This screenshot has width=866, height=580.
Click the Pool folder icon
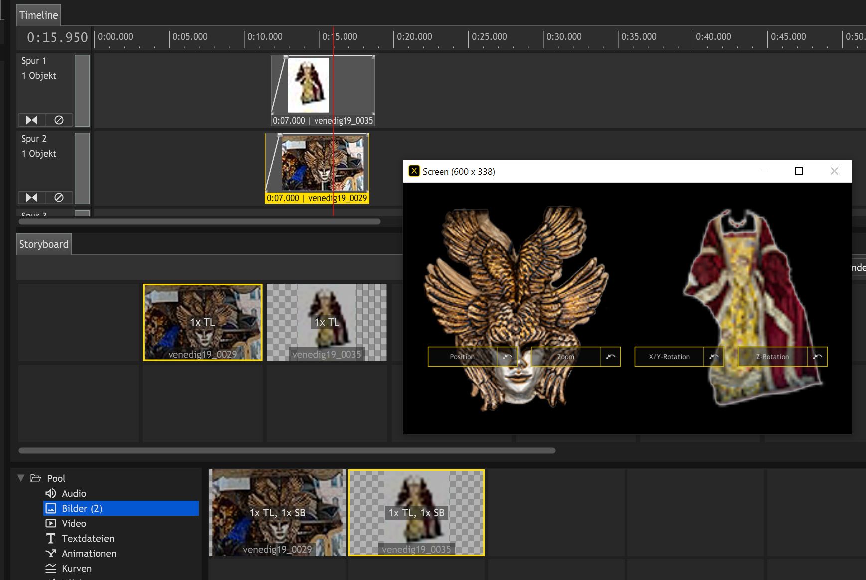click(35, 478)
